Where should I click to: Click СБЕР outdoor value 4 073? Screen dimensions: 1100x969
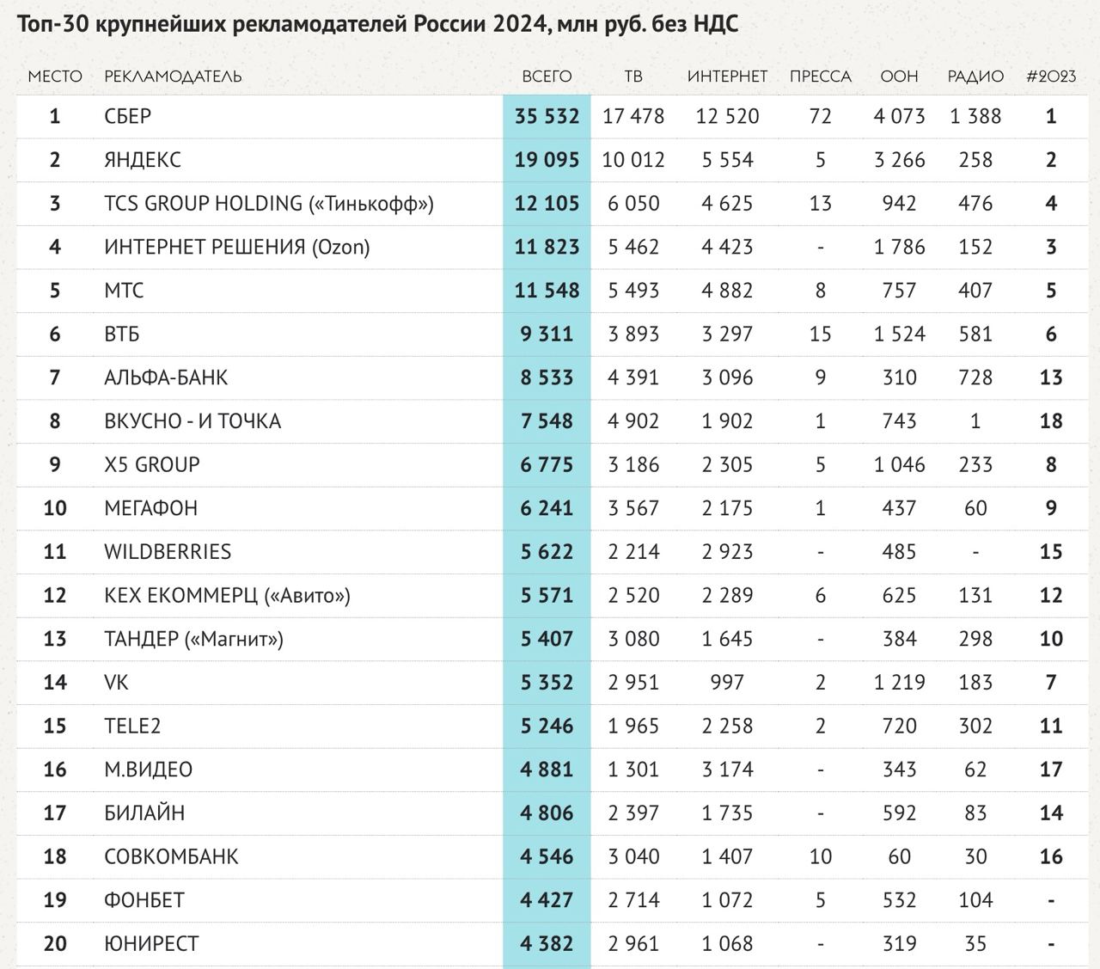tap(900, 116)
